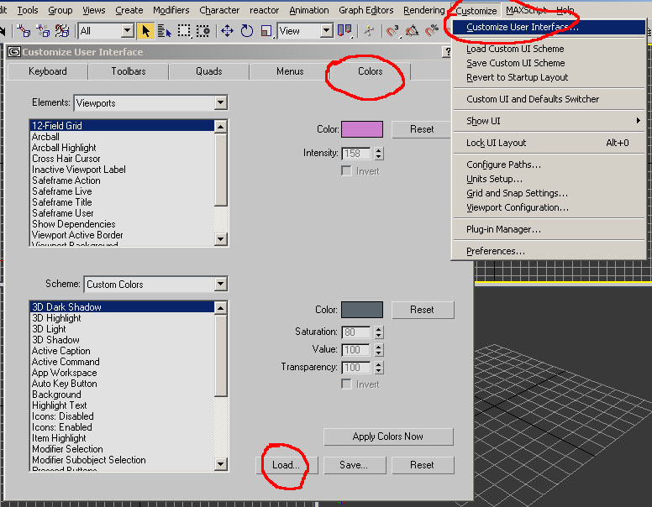Image resolution: width=652 pixels, height=507 pixels.
Task: Open the reference coordinate View dropdown
Action: click(327, 31)
